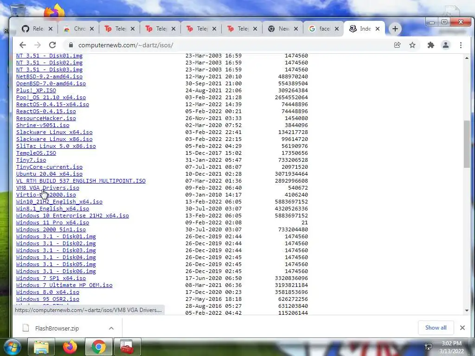Click the TinyCore-current.iso link
Image resolution: width=475 pixels, height=356 pixels.
point(49,167)
